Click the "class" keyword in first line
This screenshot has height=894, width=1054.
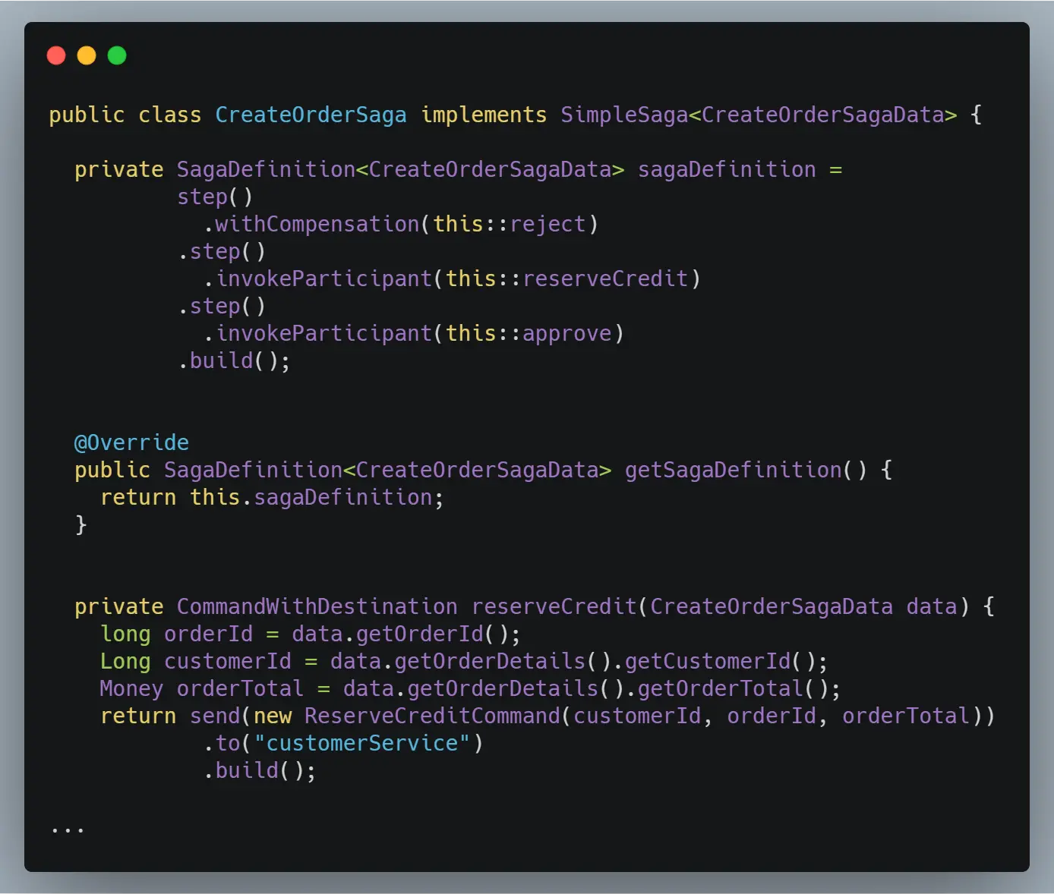pyautogui.click(x=170, y=115)
